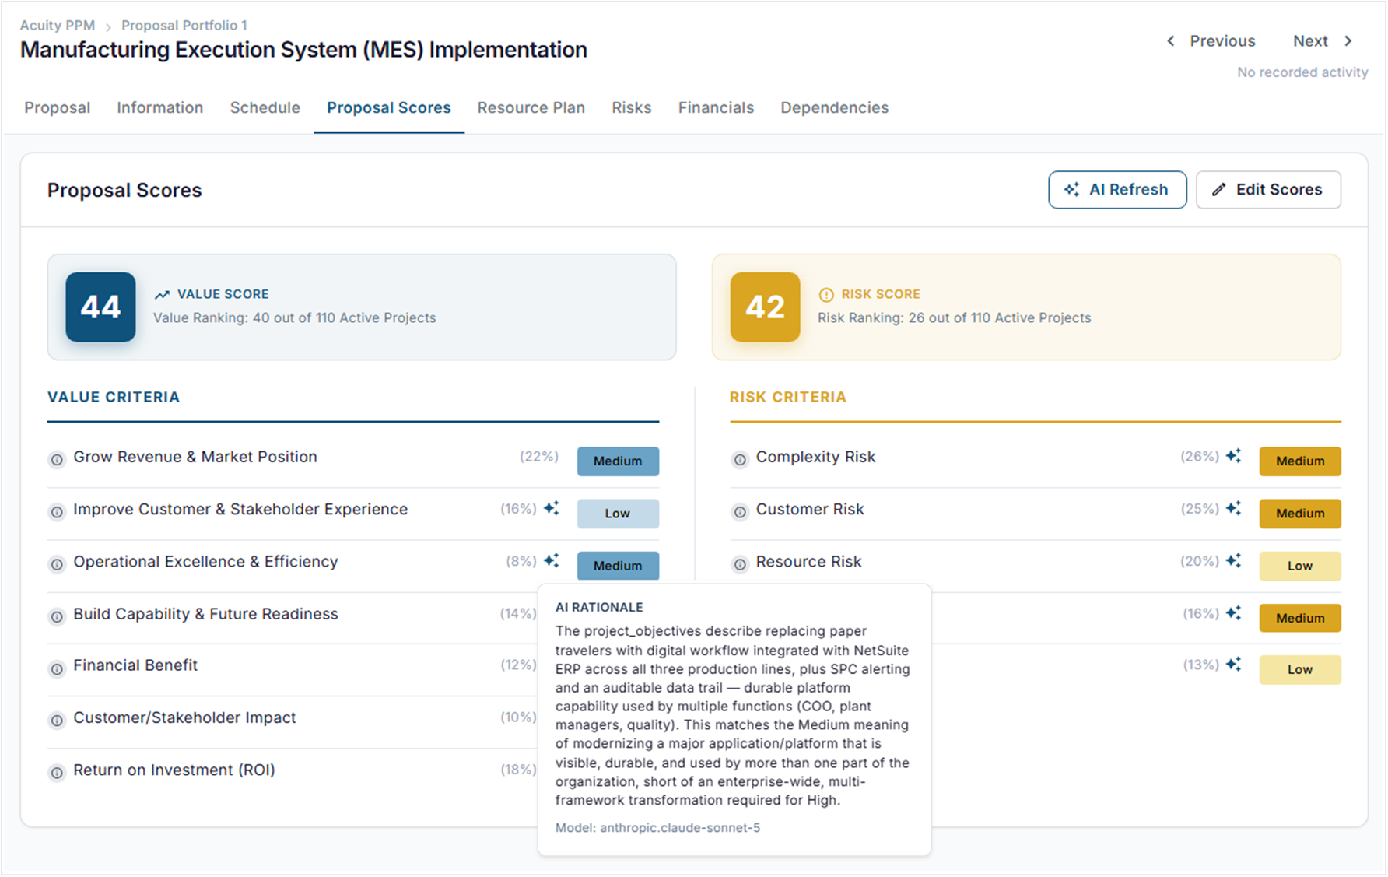Click Medium badge in the 16% risk row

pos(1300,618)
